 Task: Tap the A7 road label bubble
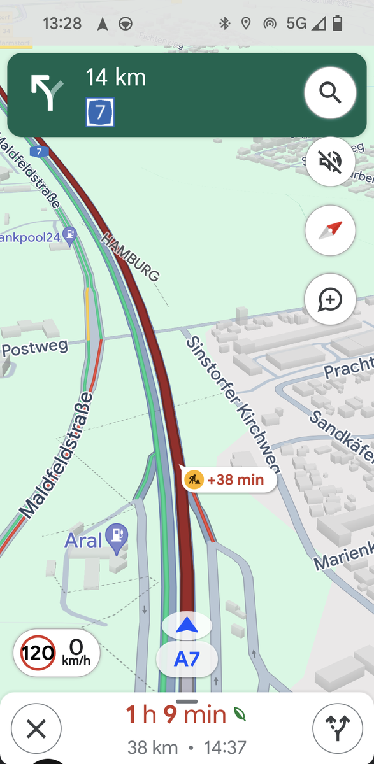click(187, 660)
